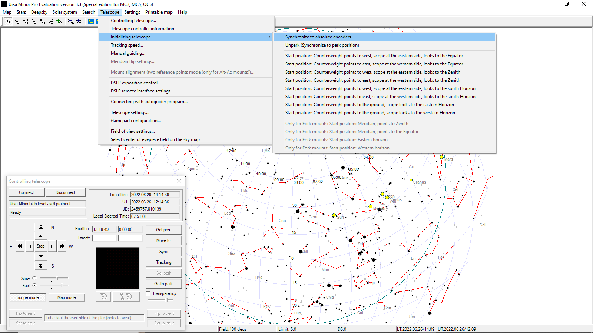Click the Ursa Minor protocol text field

click(x=47, y=204)
